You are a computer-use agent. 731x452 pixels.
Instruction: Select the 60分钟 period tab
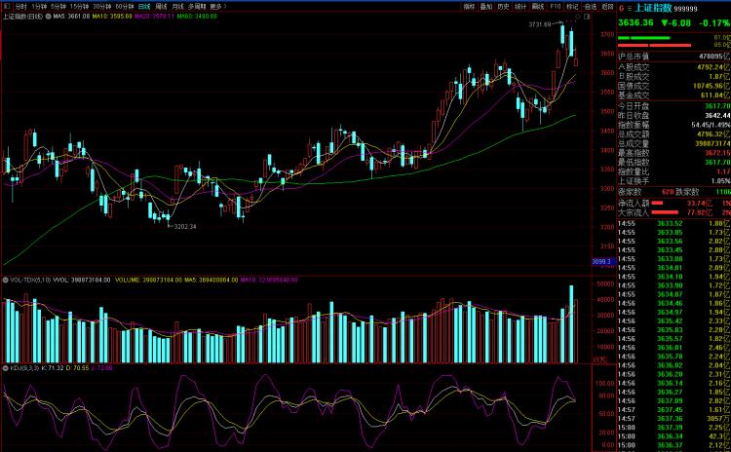click(x=125, y=7)
